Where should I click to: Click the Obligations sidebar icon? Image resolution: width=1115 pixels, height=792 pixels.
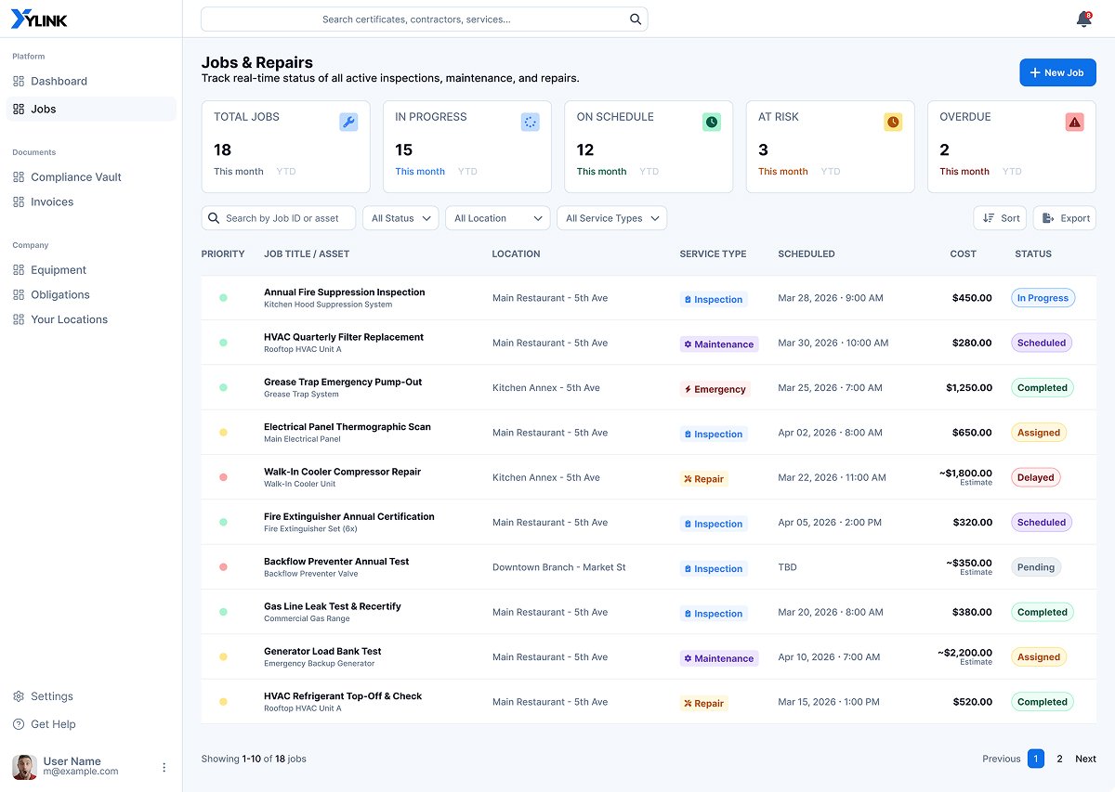pyautogui.click(x=19, y=295)
